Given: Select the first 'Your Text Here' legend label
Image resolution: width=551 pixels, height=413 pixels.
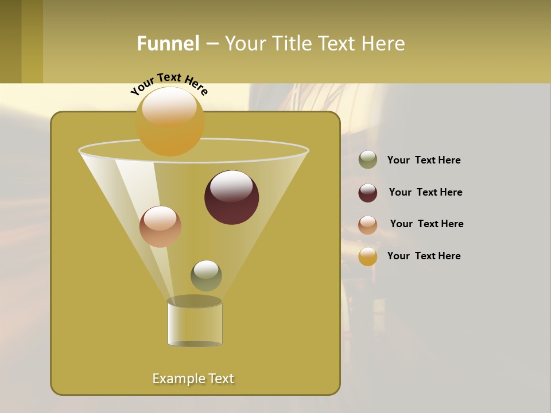Looking at the screenshot, I should click(424, 160).
